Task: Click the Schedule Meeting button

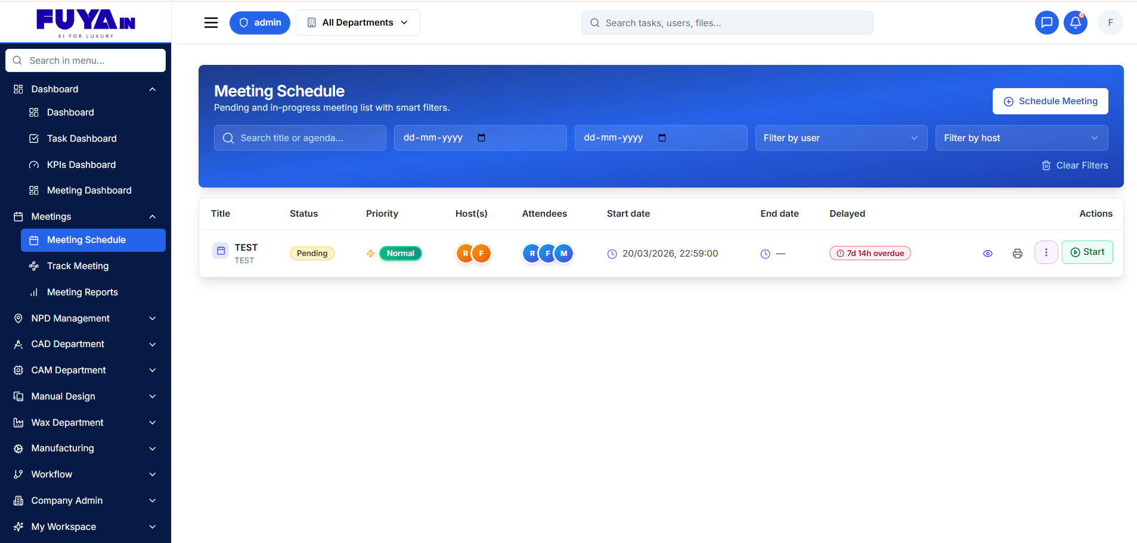Action: [x=1050, y=101]
